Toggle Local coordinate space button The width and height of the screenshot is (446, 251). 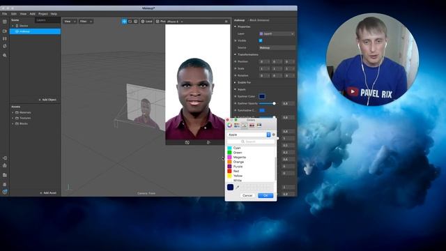[x=147, y=22]
